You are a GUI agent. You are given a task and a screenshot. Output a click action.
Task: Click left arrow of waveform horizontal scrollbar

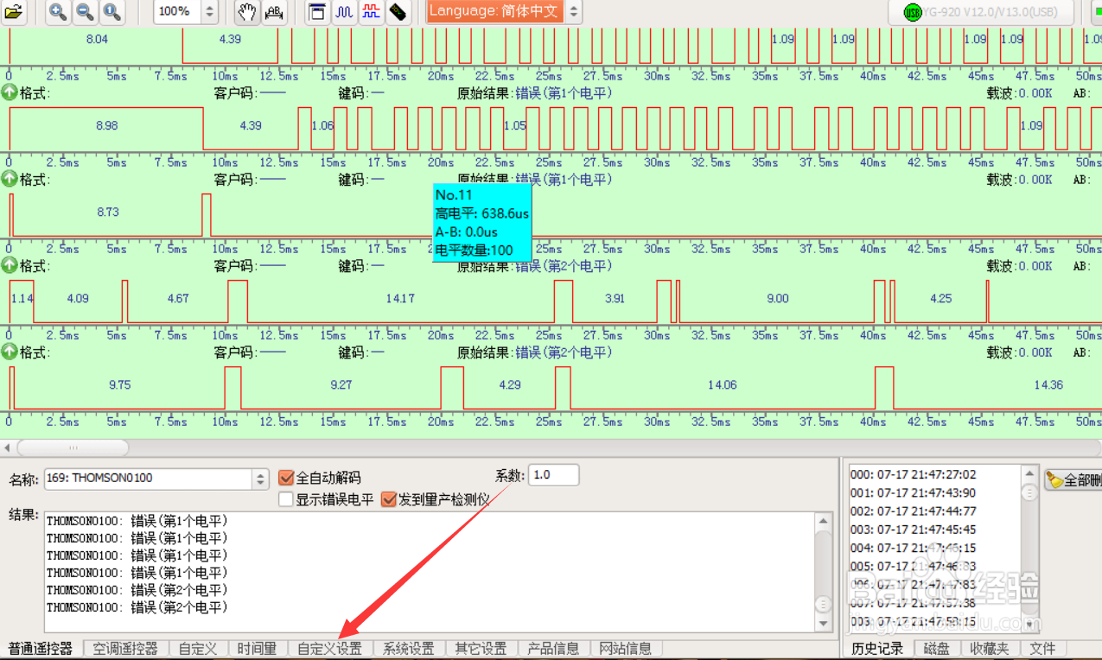[8, 447]
